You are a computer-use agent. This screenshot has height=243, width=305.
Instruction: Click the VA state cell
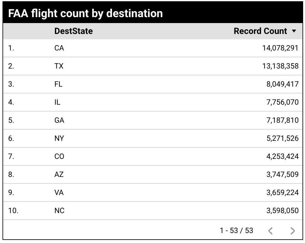pyautogui.click(x=59, y=193)
